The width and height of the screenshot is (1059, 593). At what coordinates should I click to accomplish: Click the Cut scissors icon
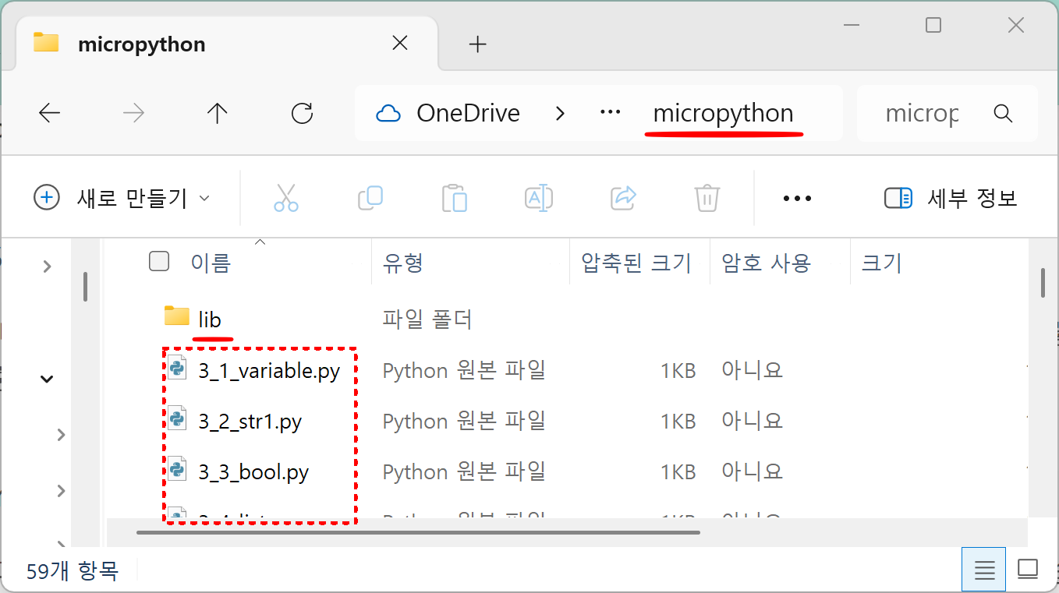(x=285, y=198)
